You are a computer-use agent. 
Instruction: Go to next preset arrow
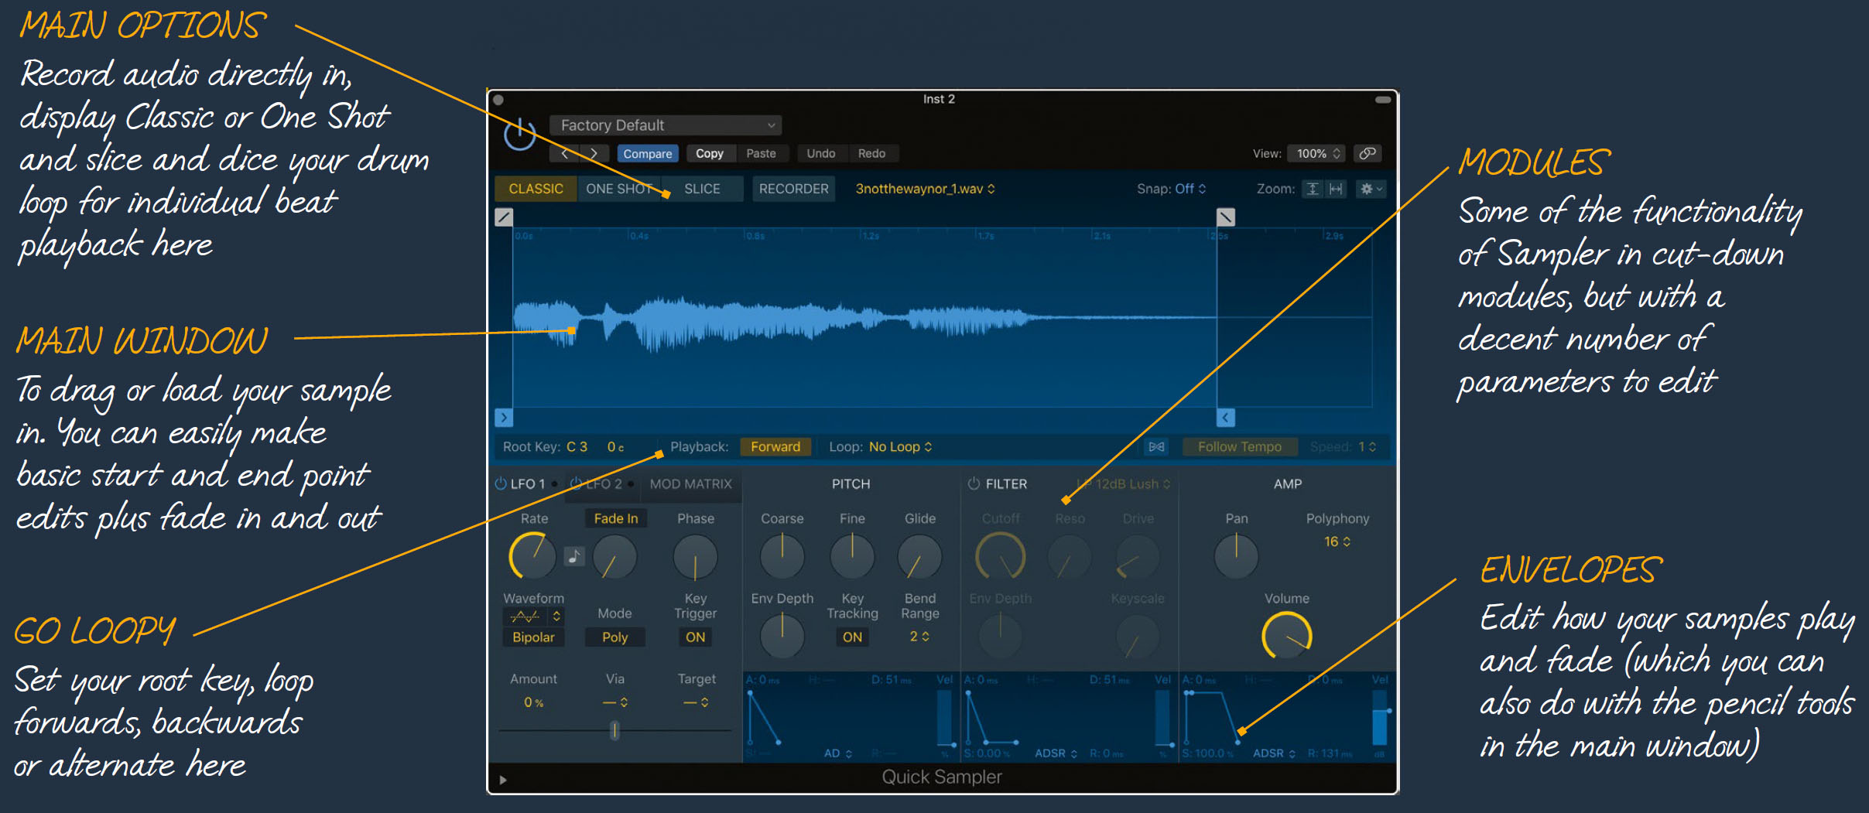tap(594, 153)
